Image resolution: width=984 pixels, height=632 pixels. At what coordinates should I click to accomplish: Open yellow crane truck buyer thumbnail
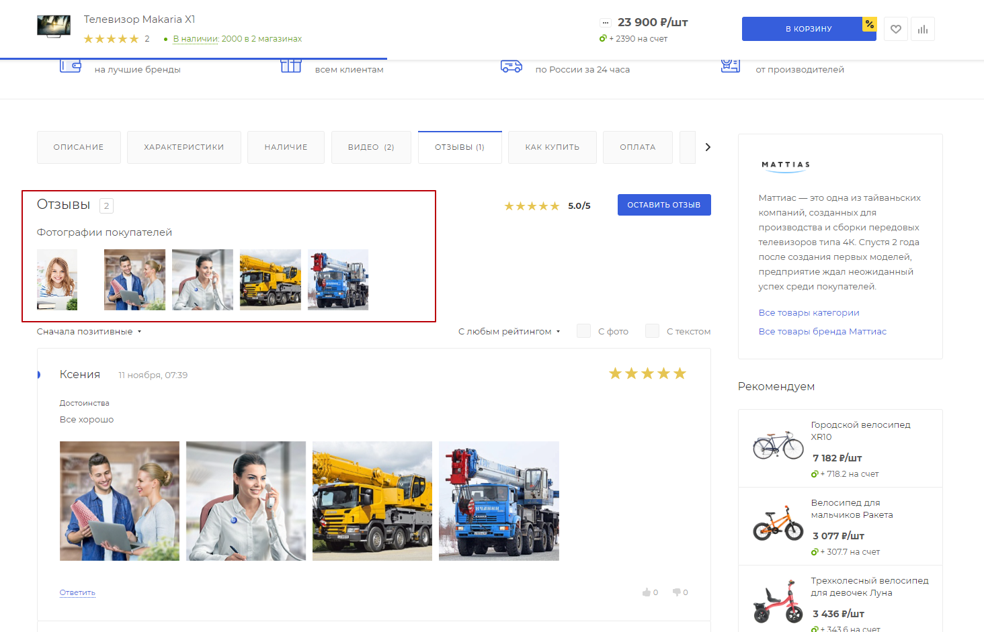[270, 280]
